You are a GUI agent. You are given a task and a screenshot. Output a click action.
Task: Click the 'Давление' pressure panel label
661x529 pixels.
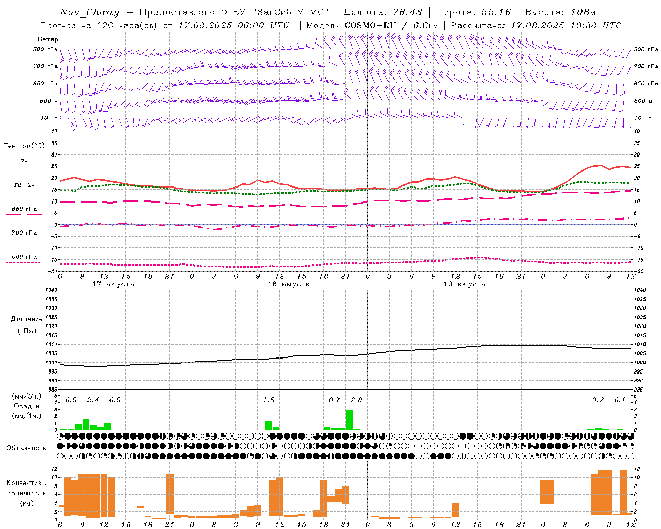click(x=27, y=319)
